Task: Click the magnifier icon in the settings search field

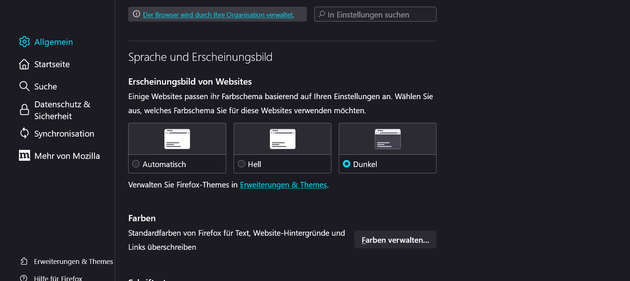Action: pos(322,14)
